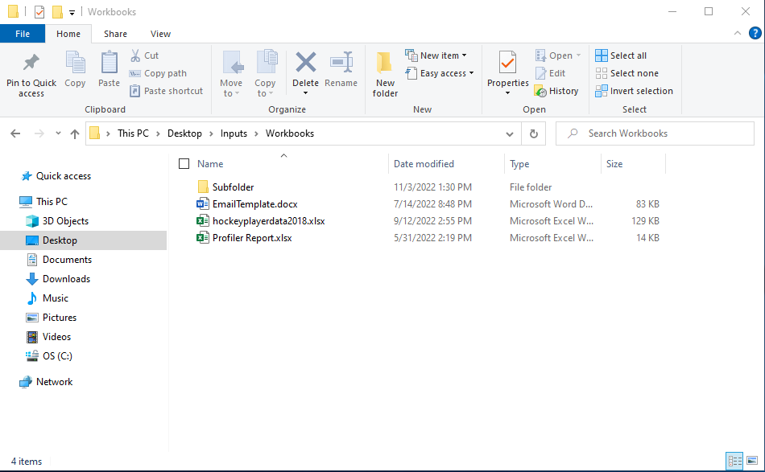
Task: Open OS (C:) drive in navigation pane
Action: point(57,356)
